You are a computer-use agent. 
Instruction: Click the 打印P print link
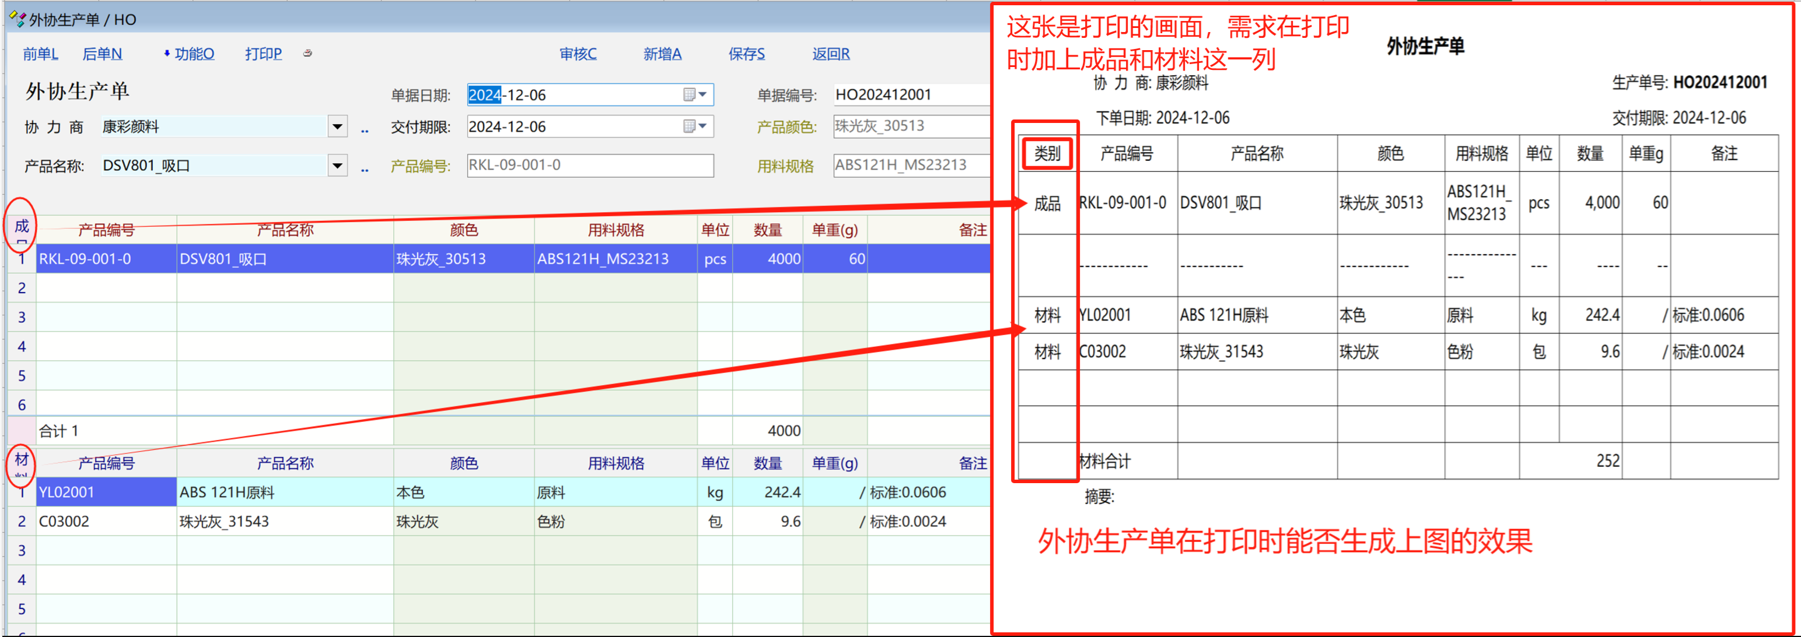coord(264,54)
